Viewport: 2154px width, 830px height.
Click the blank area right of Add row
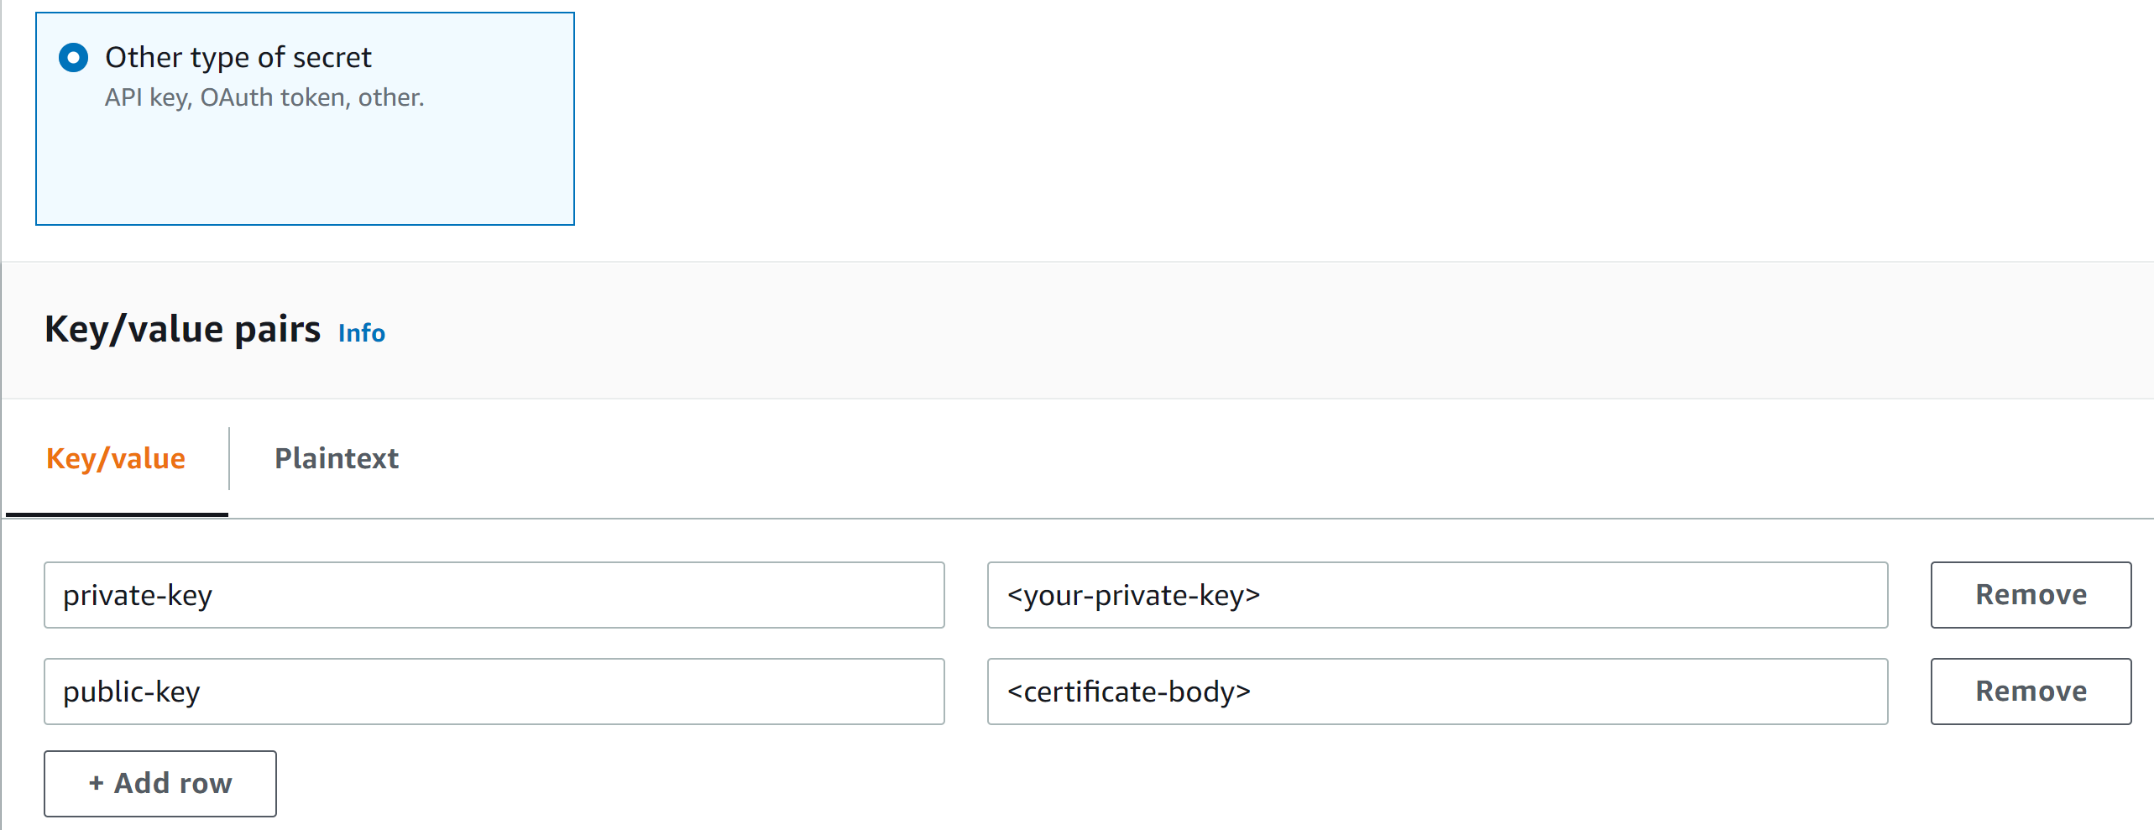click(1007, 784)
